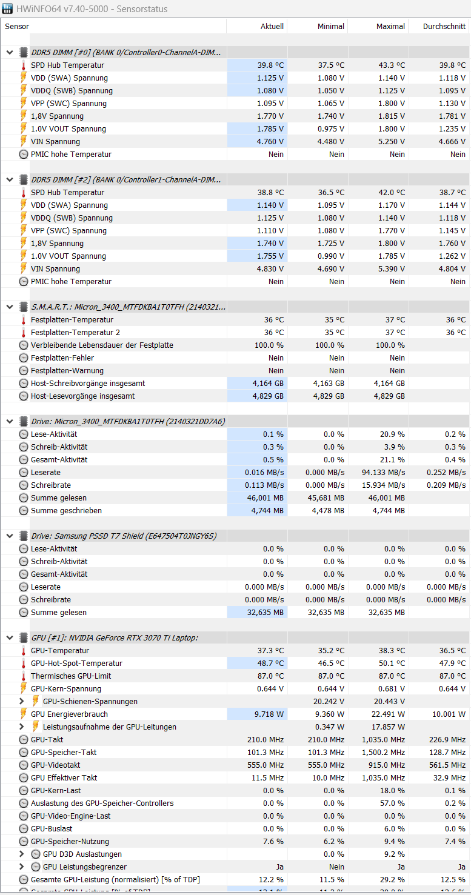Click the 94.133 MB/s maximum Leserate value
Screen dimensions: 471x895
(x=384, y=473)
